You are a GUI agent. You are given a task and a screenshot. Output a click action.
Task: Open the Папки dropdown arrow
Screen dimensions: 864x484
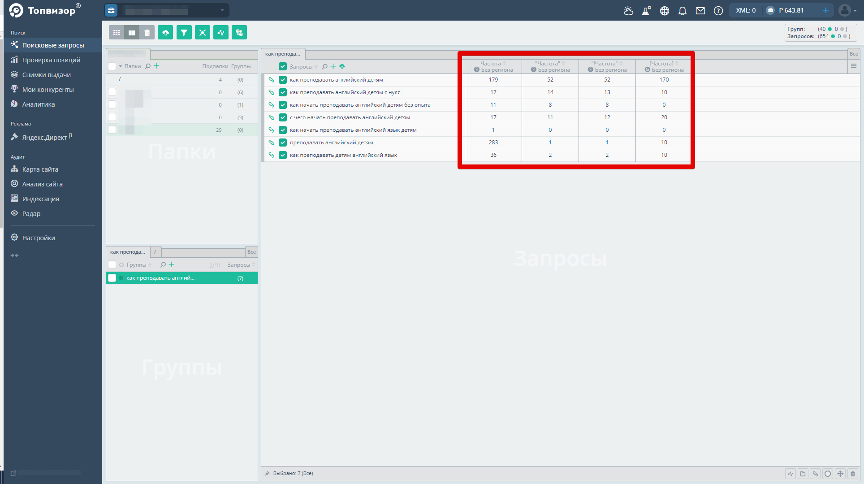tap(120, 66)
